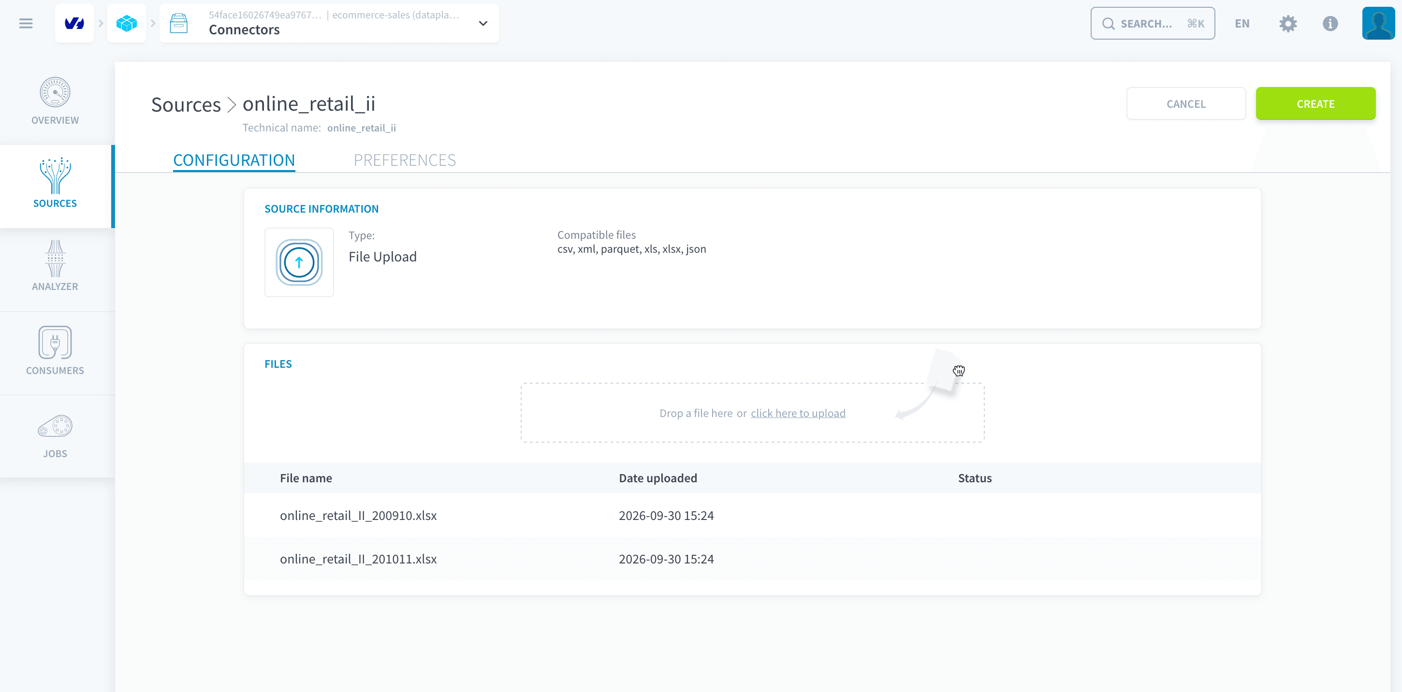The image size is (1402, 692).
Task: Open the hamburger menu
Action: coord(26,23)
